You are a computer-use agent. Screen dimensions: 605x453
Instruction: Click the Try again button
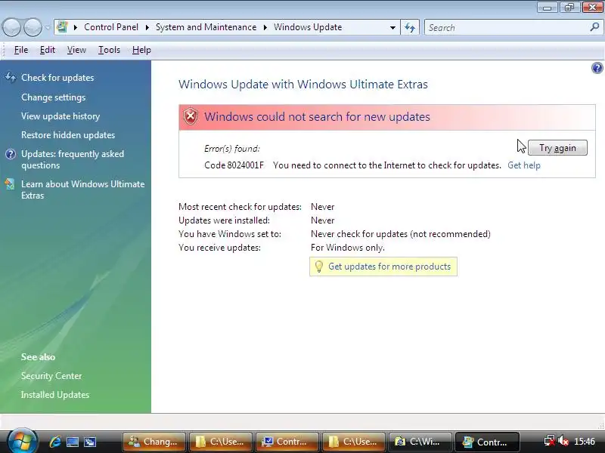click(557, 148)
